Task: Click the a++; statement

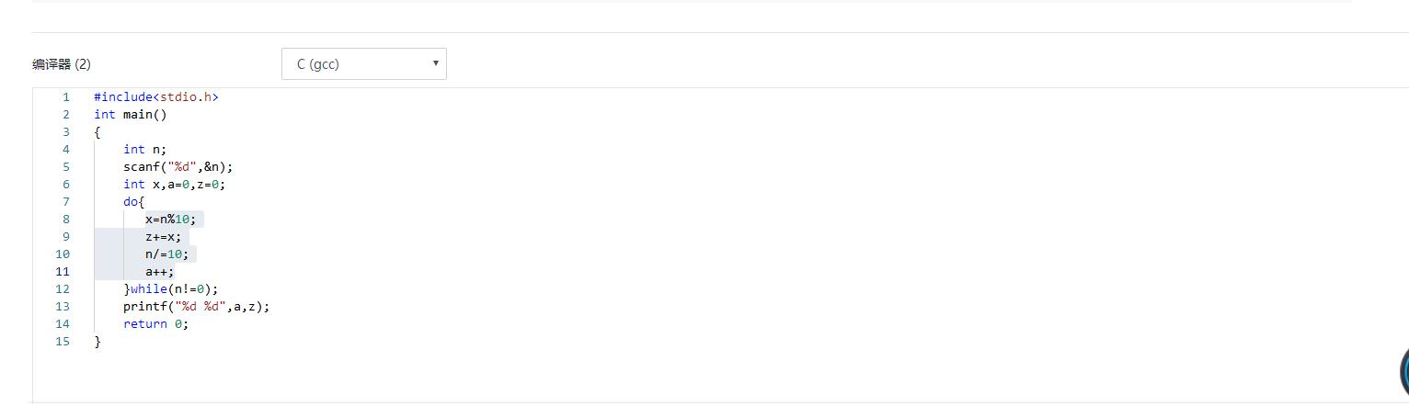Action: [159, 272]
